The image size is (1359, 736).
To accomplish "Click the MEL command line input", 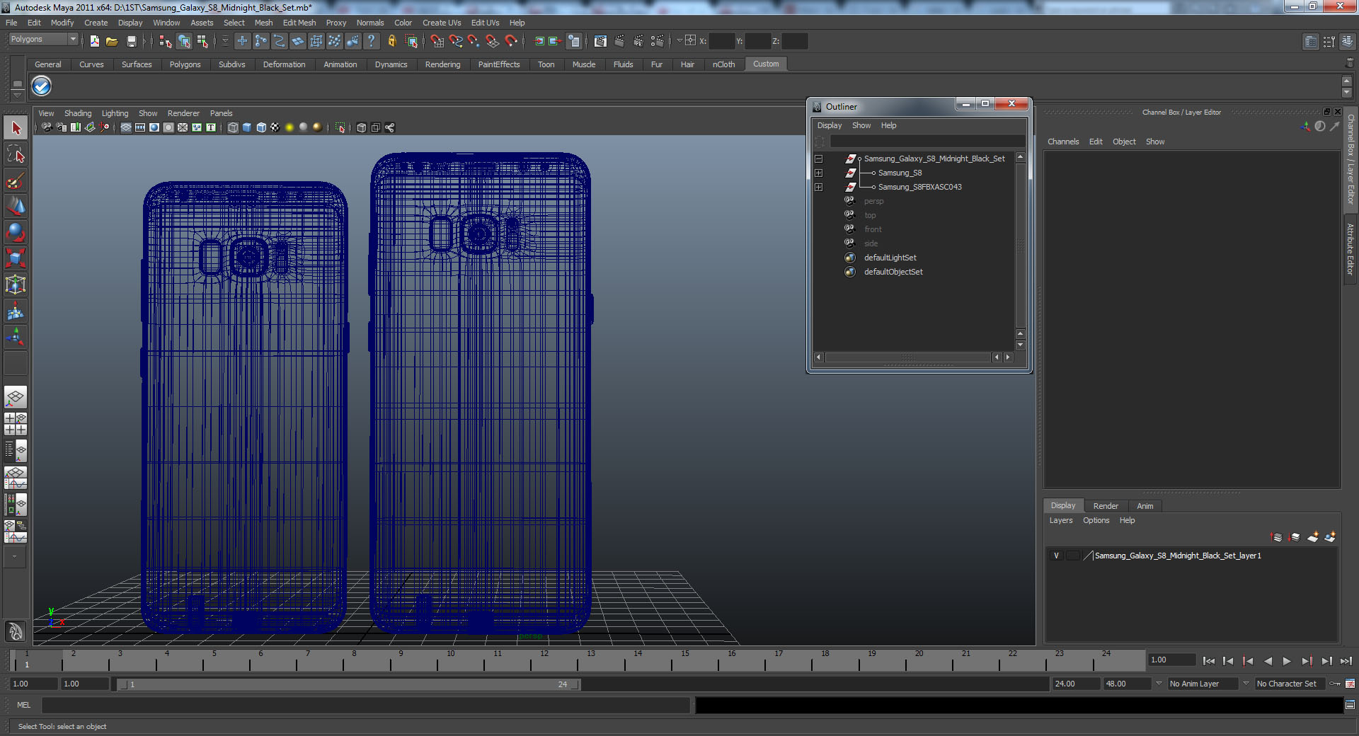I will coord(365,705).
